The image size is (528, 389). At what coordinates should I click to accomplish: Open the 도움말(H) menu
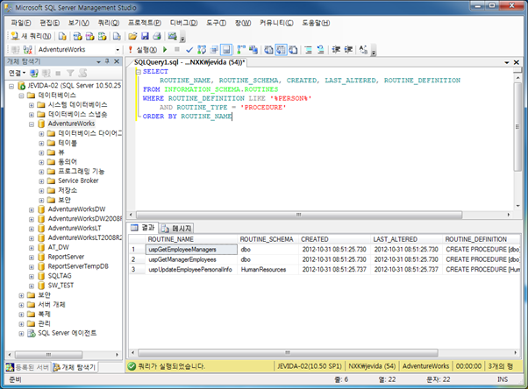click(316, 23)
